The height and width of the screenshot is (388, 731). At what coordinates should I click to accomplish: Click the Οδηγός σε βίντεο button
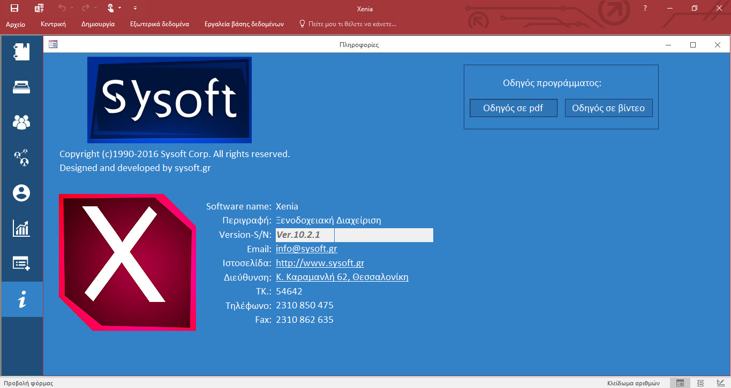(x=608, y=108)
